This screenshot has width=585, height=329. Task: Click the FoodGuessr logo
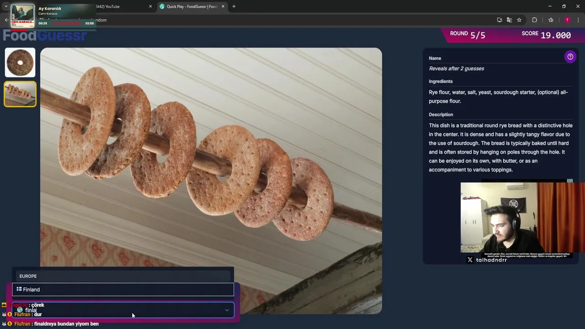(x=45, y=36)
